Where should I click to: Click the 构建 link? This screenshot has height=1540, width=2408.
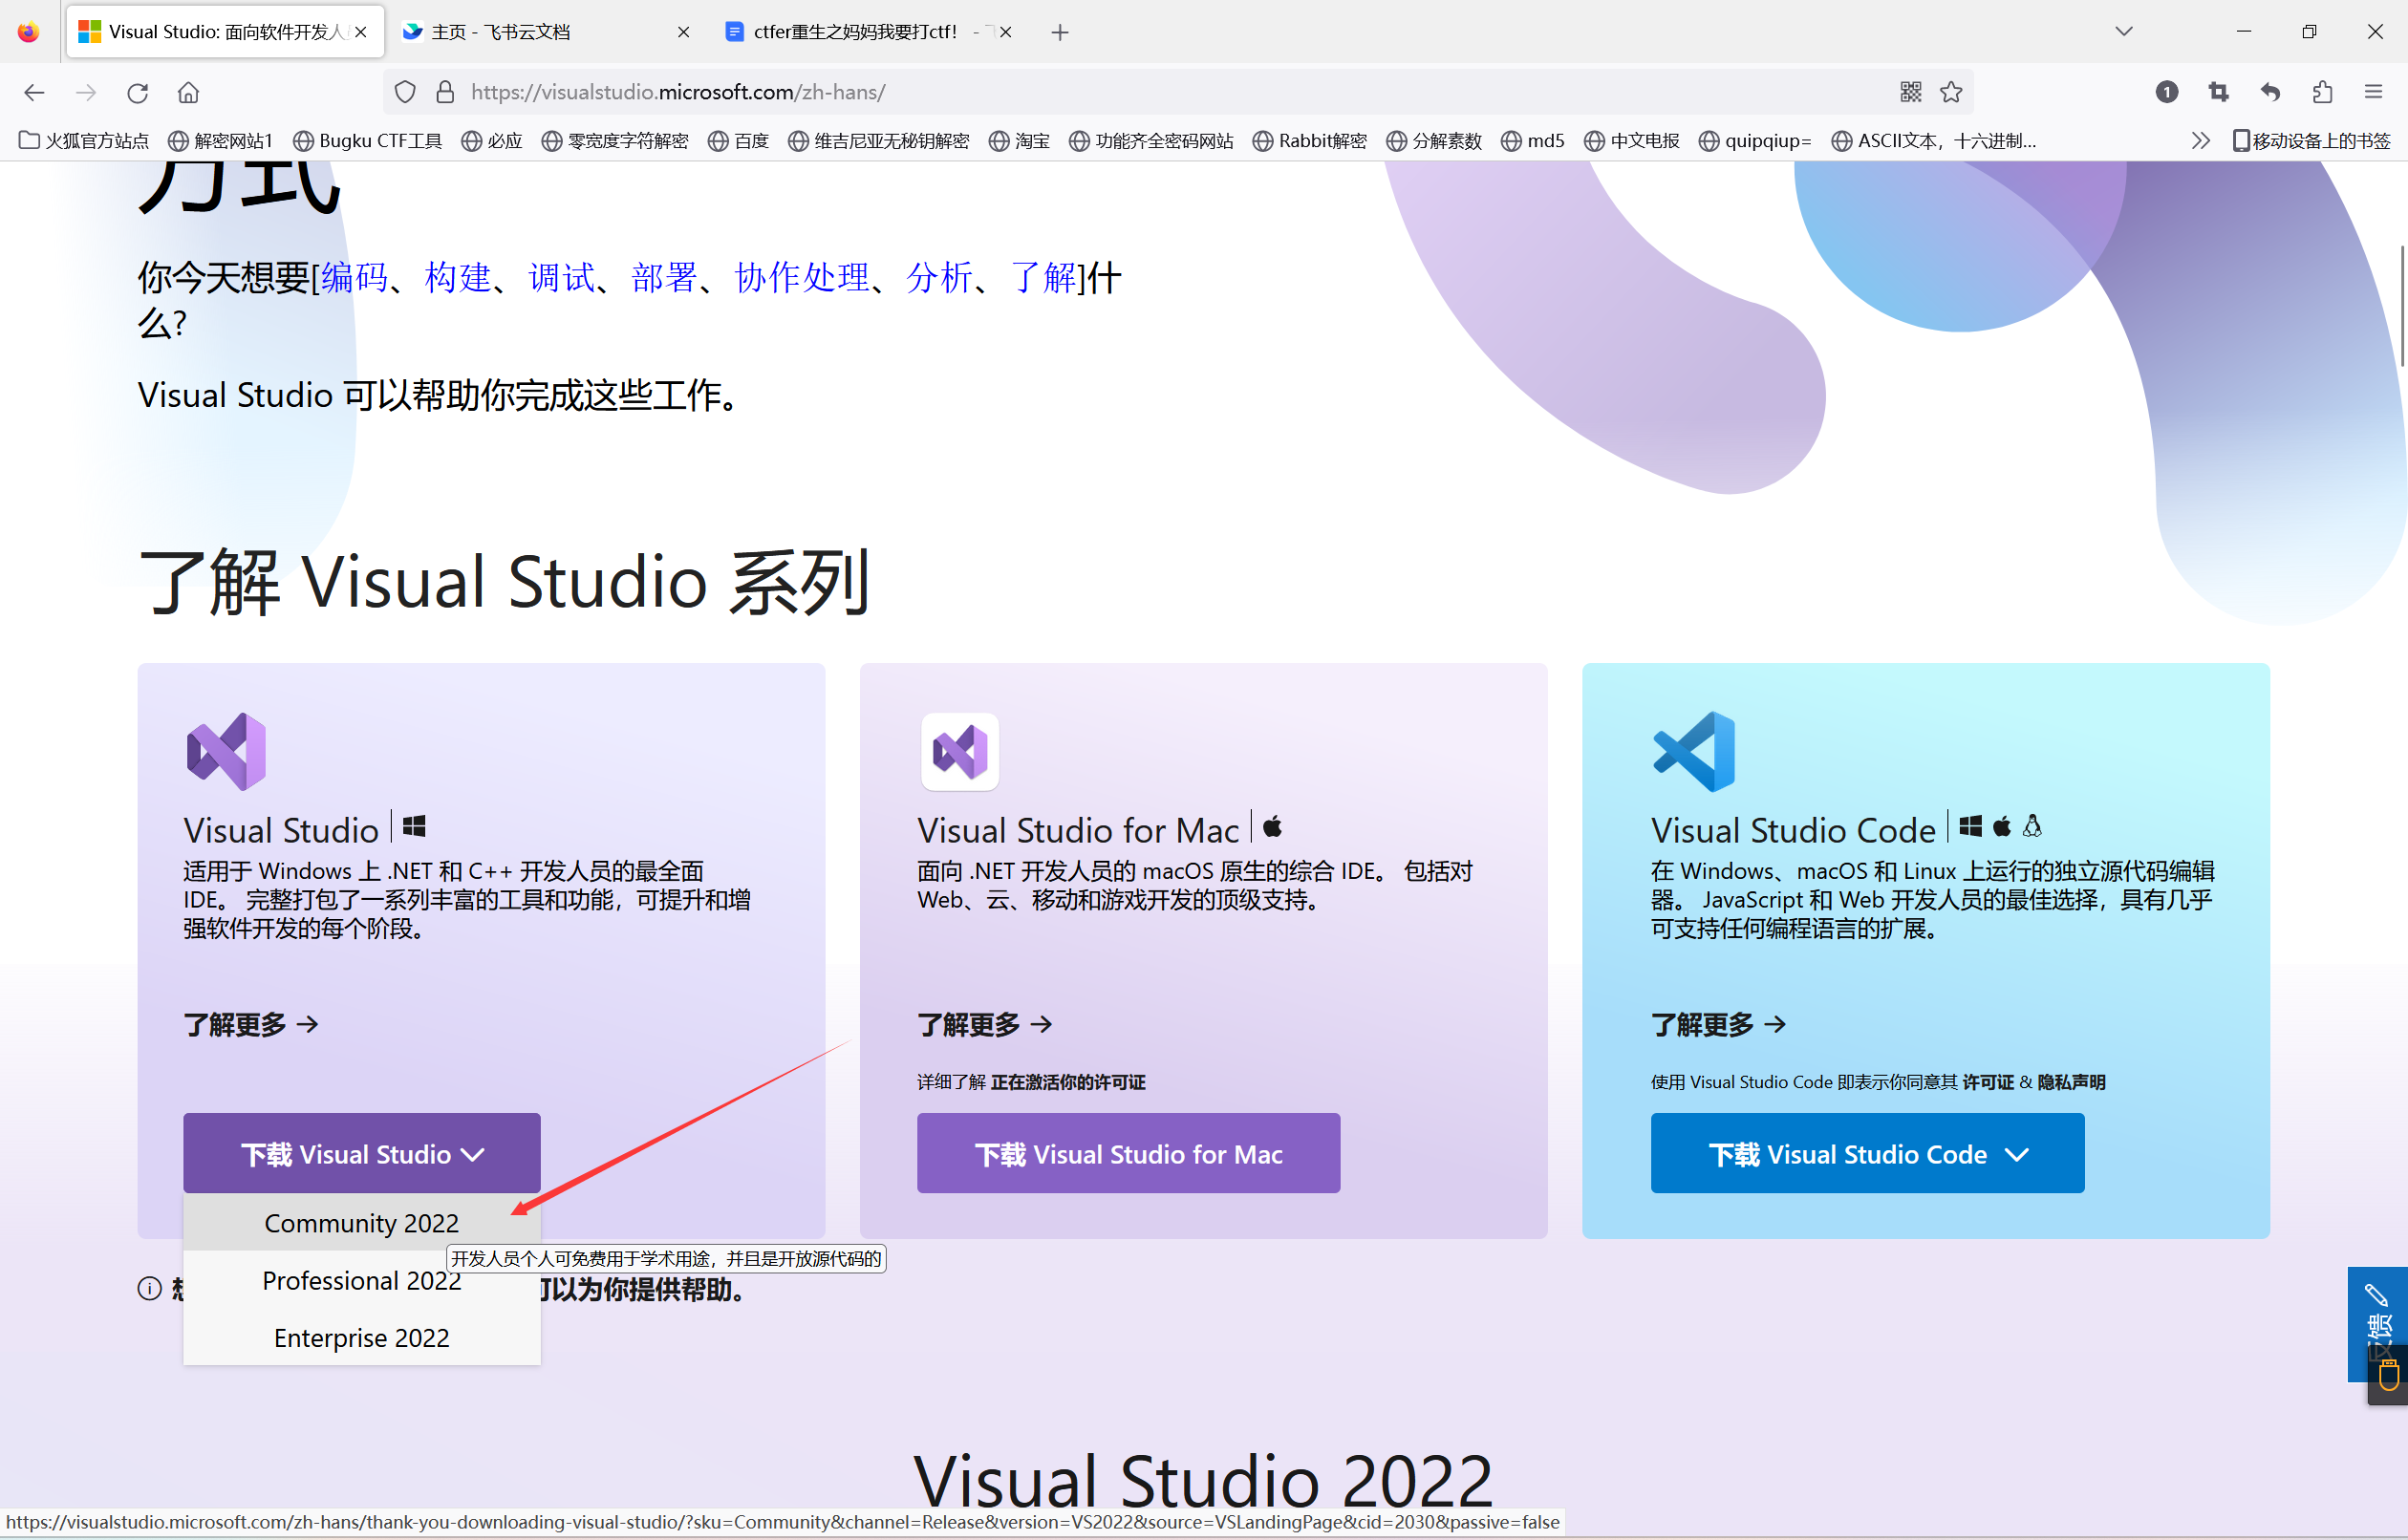(458, 278)
